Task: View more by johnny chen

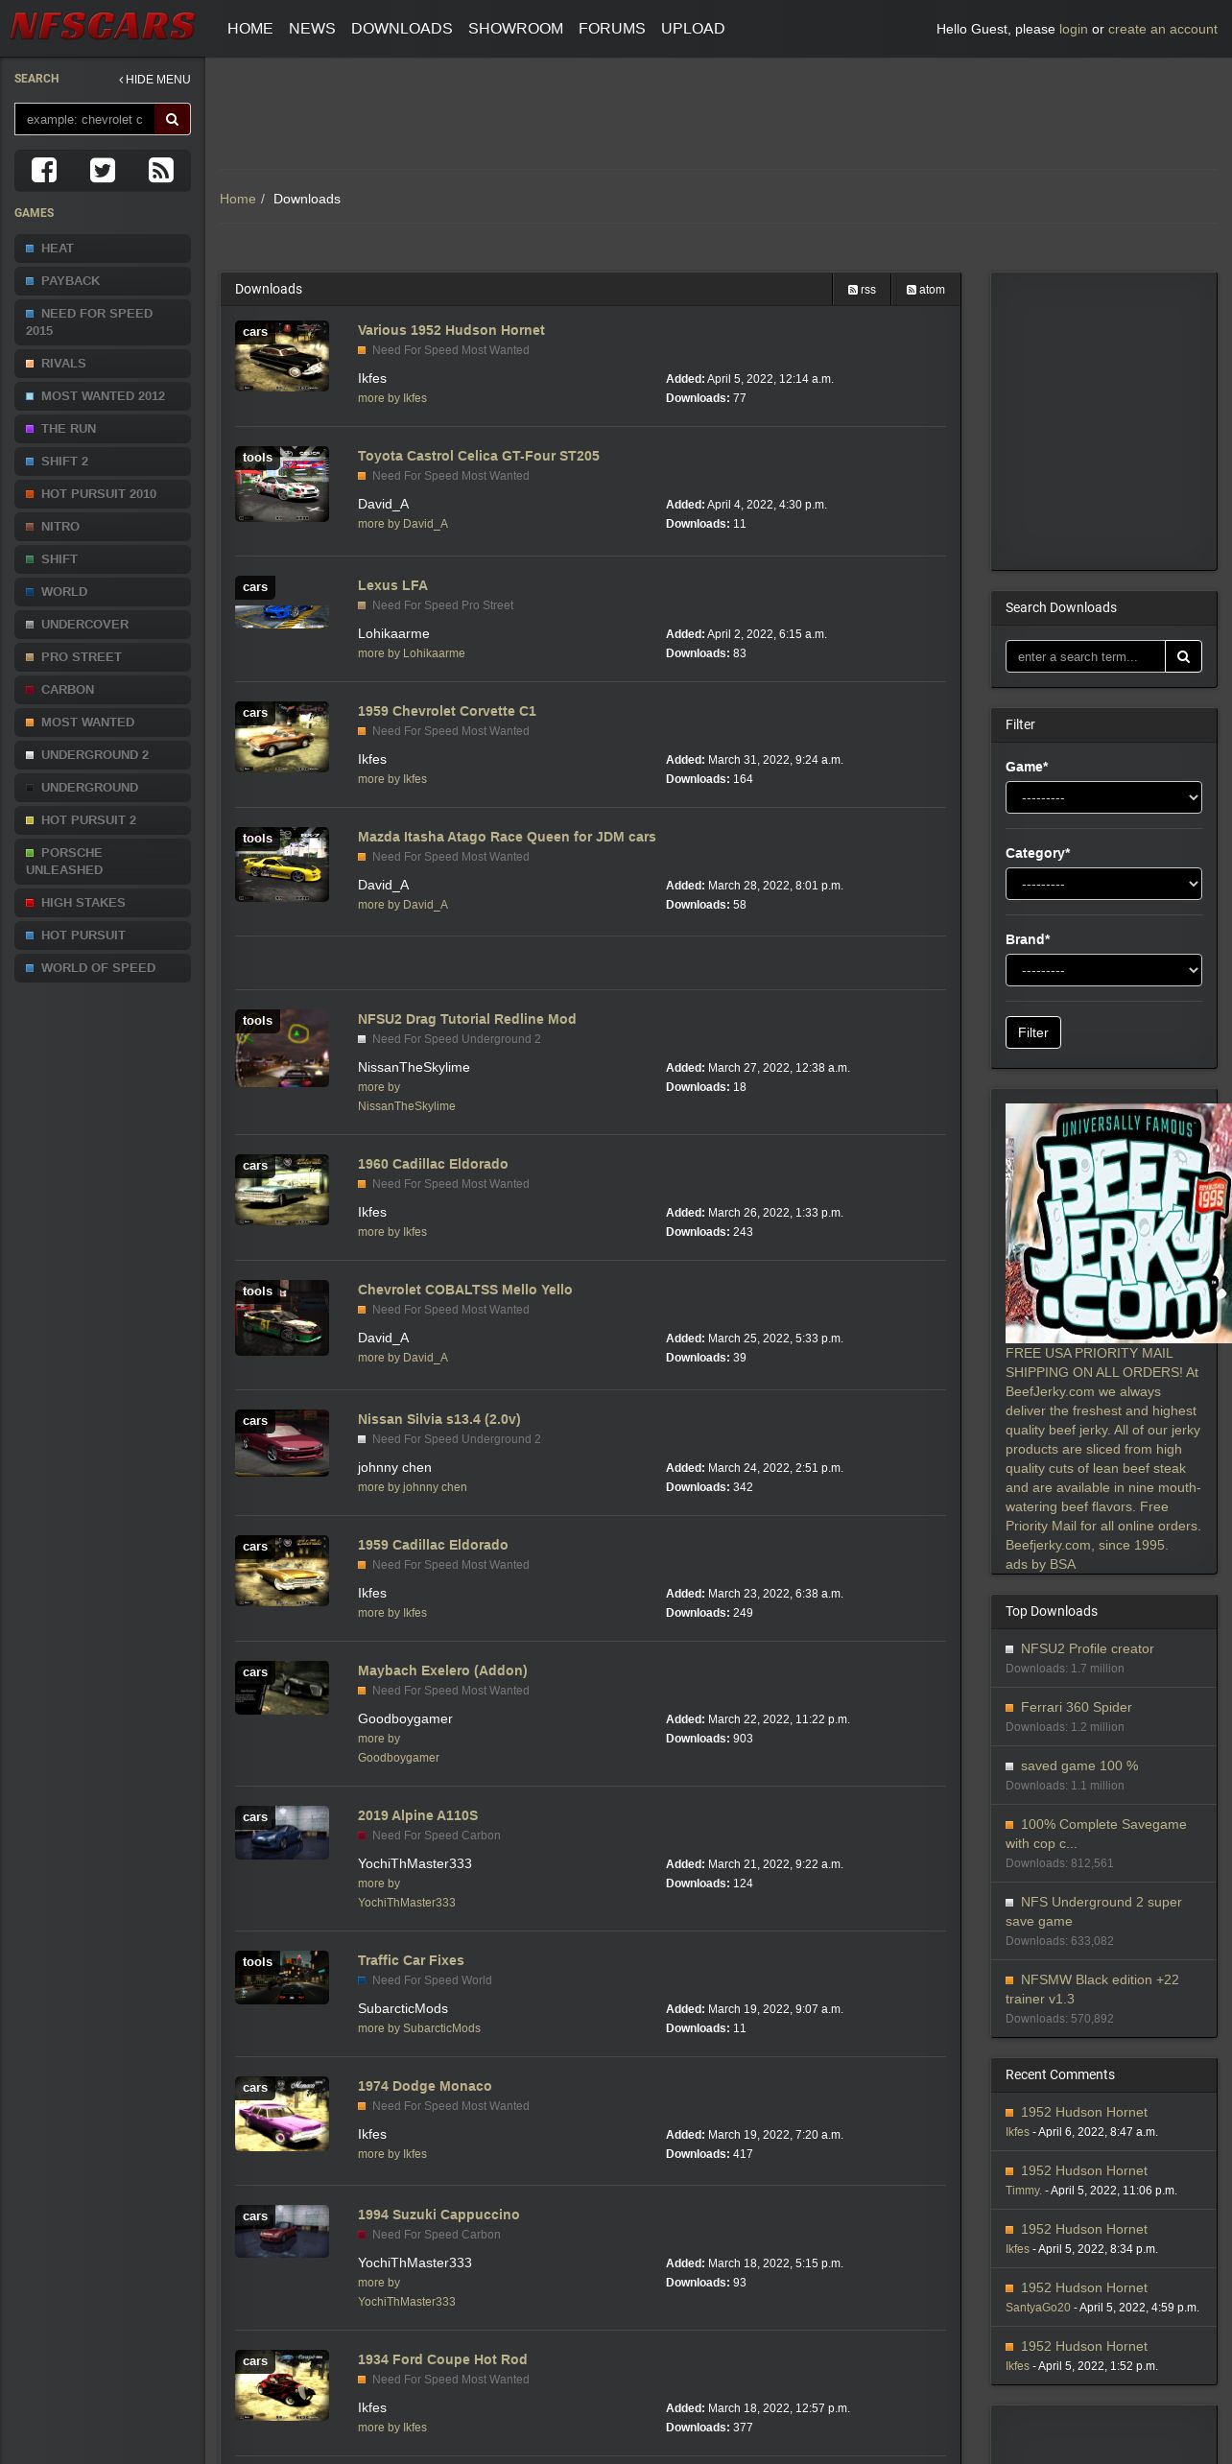Action: (412, 1487)
